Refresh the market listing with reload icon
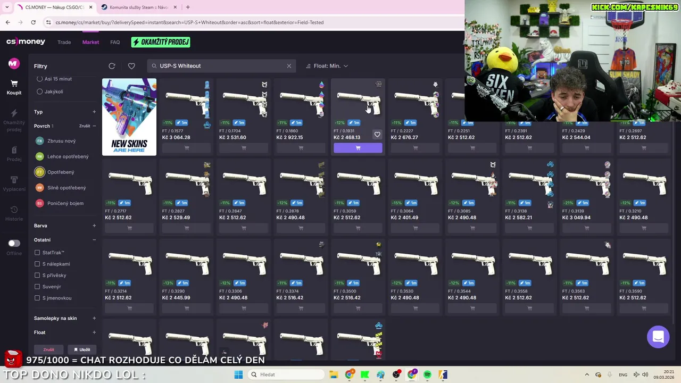Viewport: 681px width, 383px height. (x=112, y=66)
